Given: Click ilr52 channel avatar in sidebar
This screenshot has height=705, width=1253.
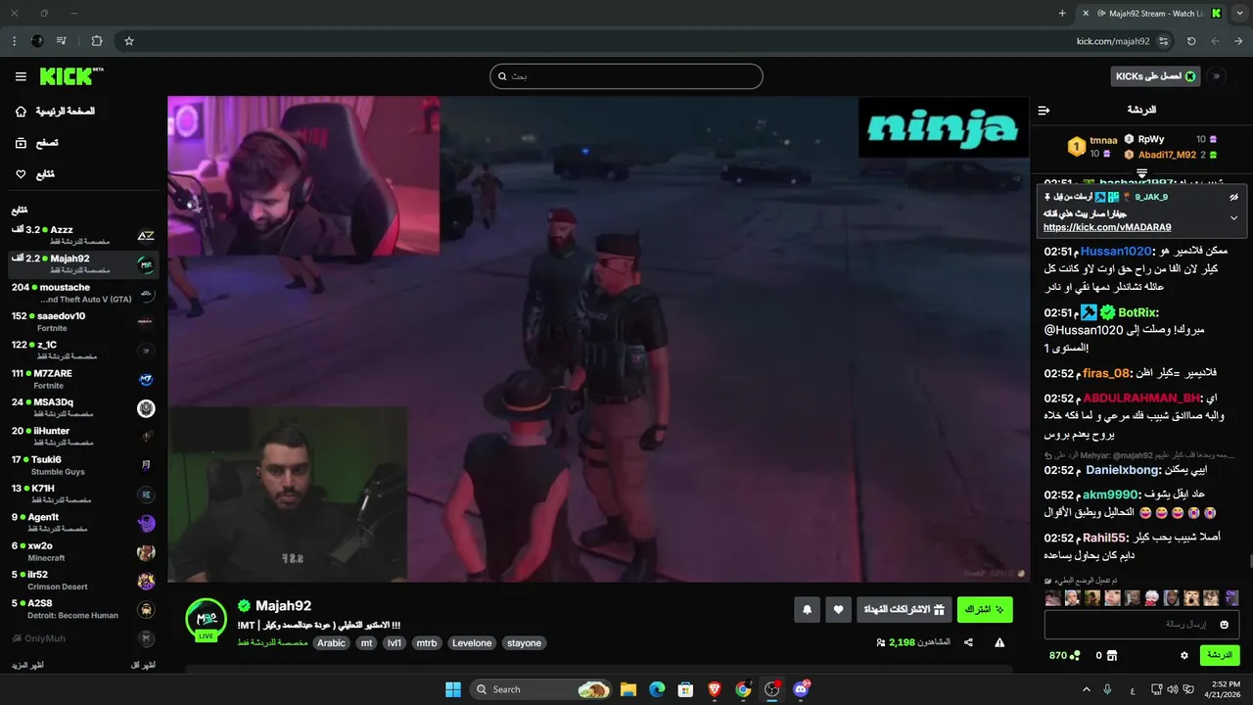Looking at the screenshot, I should pos(146,581).
